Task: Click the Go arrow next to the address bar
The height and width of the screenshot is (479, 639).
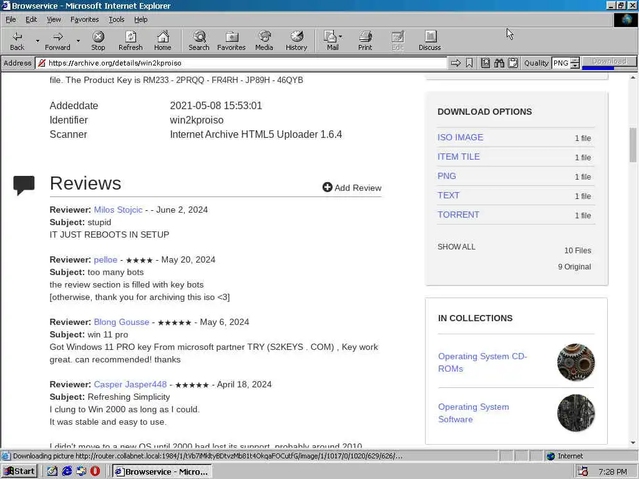Action: (456, 63)
